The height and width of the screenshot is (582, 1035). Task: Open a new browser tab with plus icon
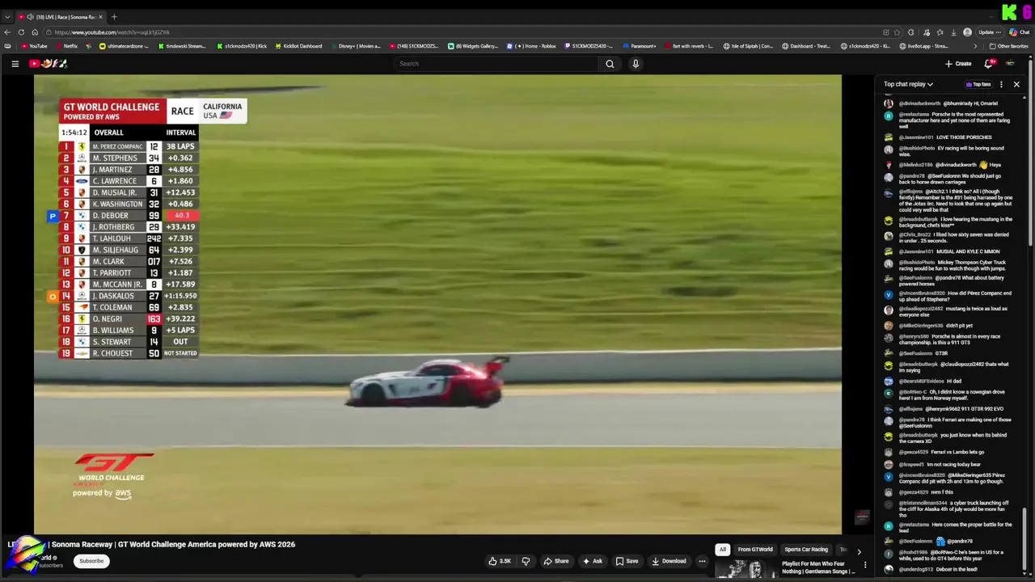click(x=114, y=17)
